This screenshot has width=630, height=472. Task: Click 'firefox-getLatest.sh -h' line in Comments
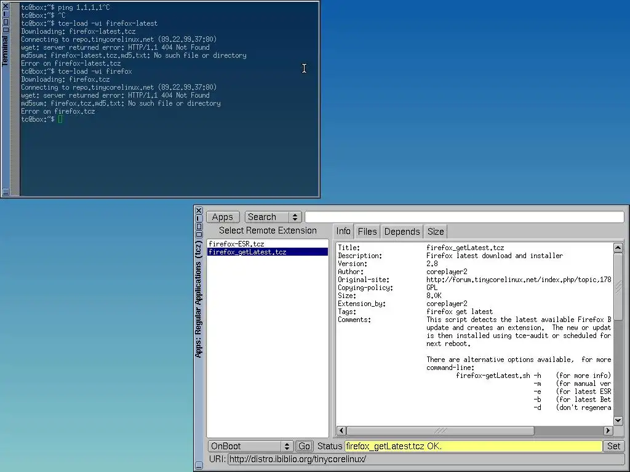coord(498,376)
